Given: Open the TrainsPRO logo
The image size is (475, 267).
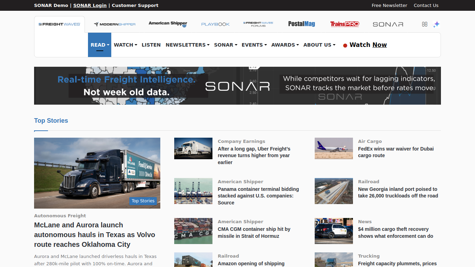Looking at the screenshot, I should click(x=345, y=24).
